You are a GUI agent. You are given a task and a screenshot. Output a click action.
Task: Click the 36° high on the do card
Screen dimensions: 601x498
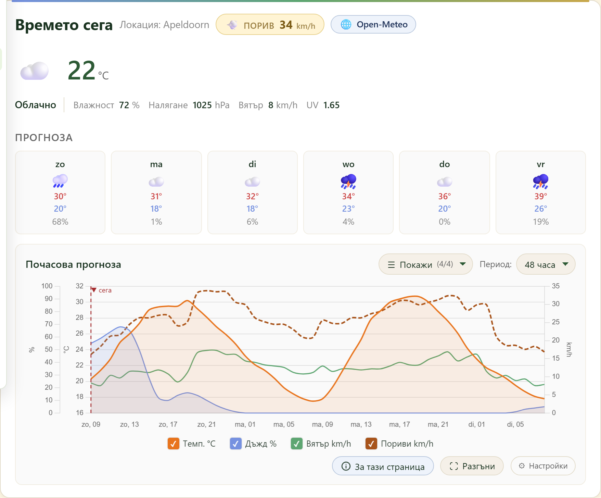(445, 196)
